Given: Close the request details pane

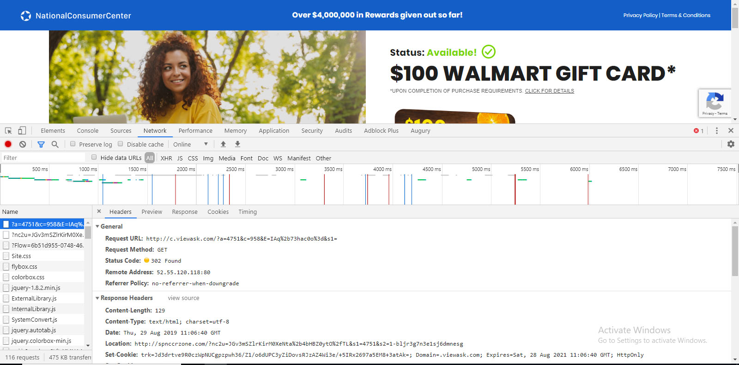Looking at the screenshot, I should (99, 212).
